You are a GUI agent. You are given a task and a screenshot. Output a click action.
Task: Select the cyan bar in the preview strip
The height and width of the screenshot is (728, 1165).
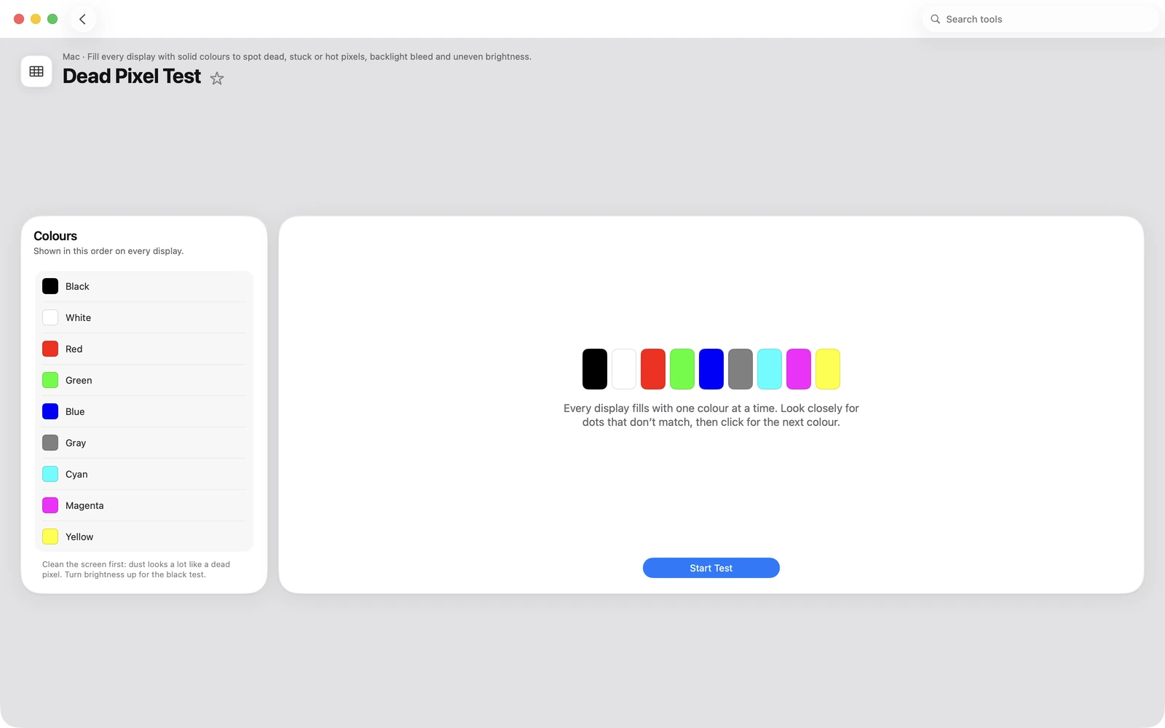[770, 369]
